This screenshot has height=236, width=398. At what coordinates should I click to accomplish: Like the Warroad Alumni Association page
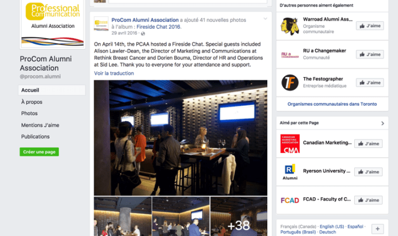[370, 26]
